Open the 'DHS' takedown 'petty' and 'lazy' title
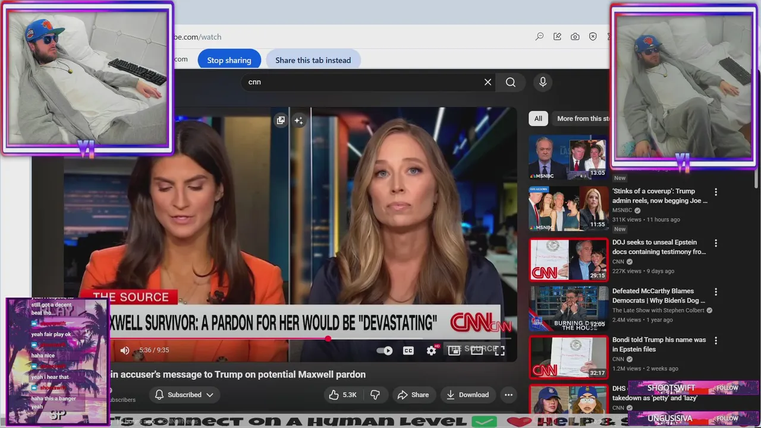 click(655, 394)
